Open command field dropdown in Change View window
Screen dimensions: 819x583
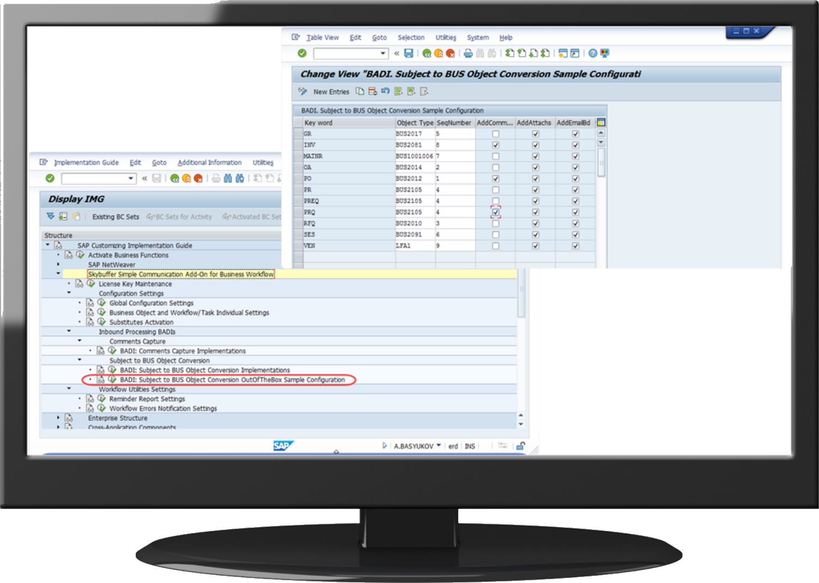point(383,53)
